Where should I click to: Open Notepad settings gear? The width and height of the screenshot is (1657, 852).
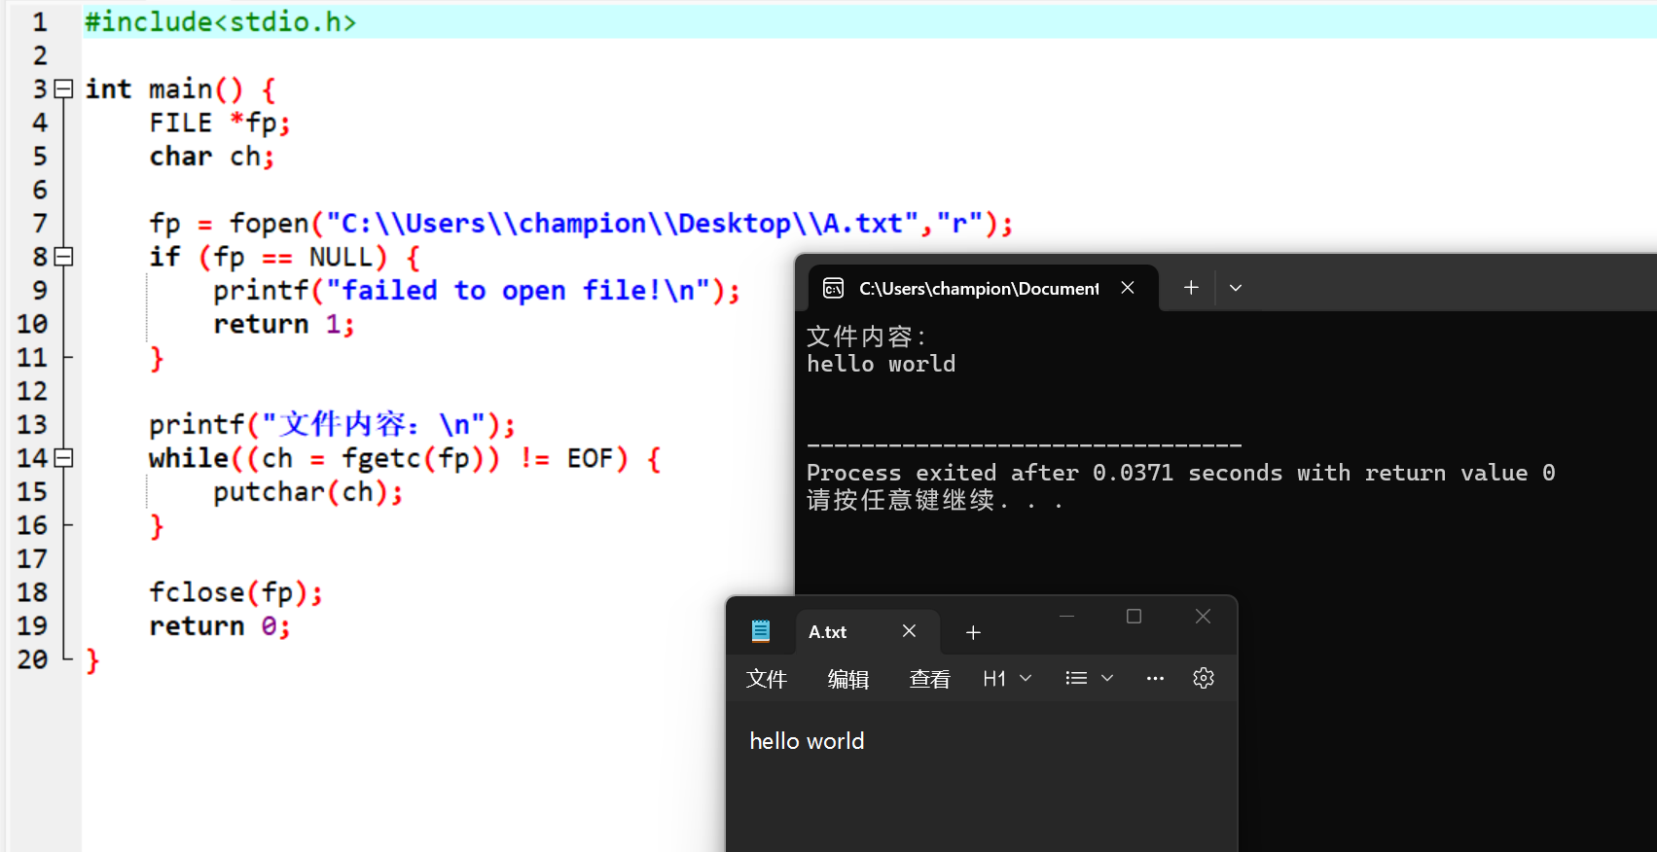point(1204,678)
